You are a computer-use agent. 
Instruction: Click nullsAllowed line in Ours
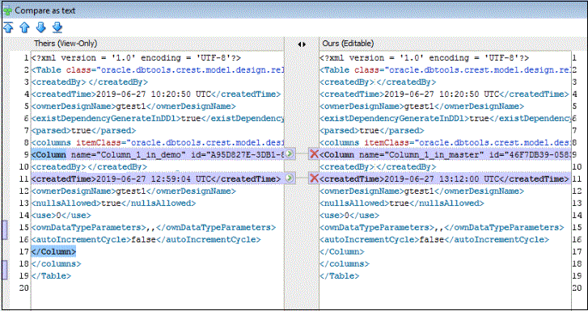[402, 204]
